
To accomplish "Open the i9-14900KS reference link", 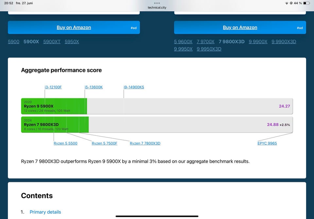I will point(134,87).
